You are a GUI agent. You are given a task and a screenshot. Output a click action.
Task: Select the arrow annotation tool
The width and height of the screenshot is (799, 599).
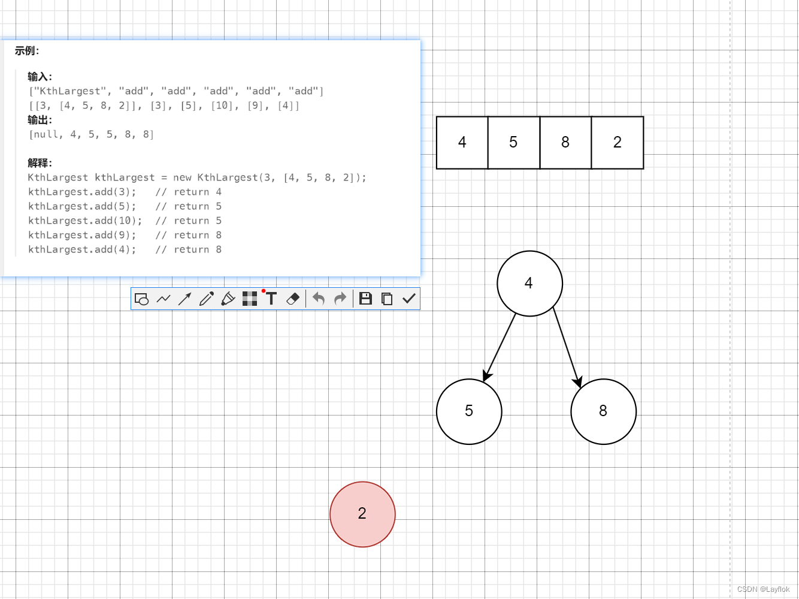(x=185, y=299)
